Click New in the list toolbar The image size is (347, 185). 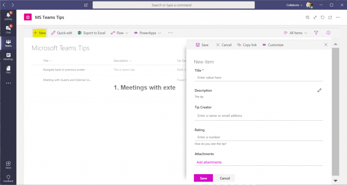pos(40,33)
